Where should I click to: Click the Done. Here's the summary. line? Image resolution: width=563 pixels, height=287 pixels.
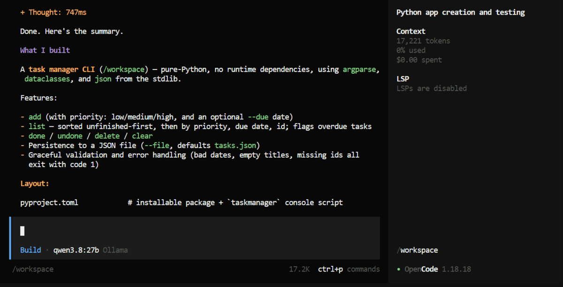[x=72, y=31]
